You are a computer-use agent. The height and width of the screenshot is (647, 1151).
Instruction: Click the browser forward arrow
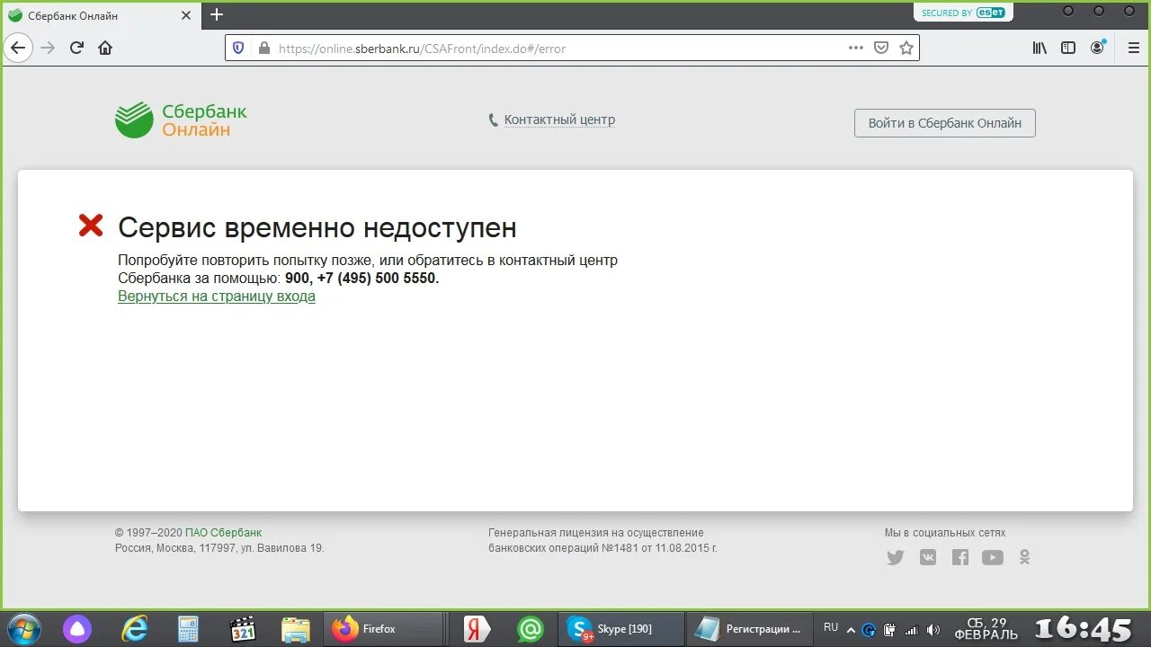point(48,48)
